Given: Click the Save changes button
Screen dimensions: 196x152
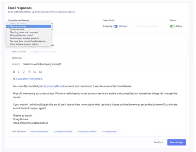Looking at the screenshot, I should click(176, 142).
